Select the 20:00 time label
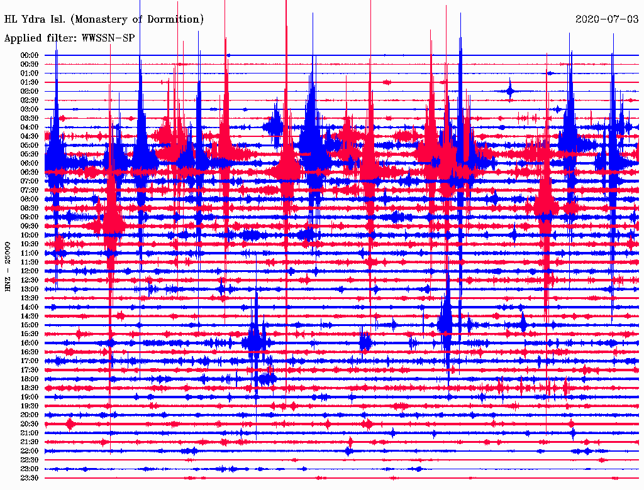644x490 pixels. pyautogui.click(x=30, y=415)
